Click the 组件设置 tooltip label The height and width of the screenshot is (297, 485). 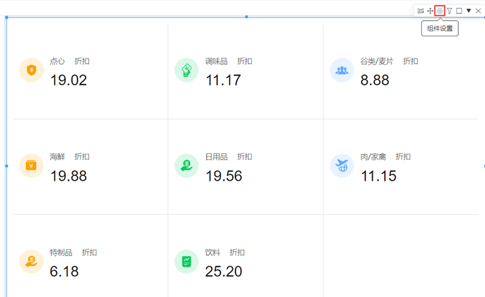440,28
